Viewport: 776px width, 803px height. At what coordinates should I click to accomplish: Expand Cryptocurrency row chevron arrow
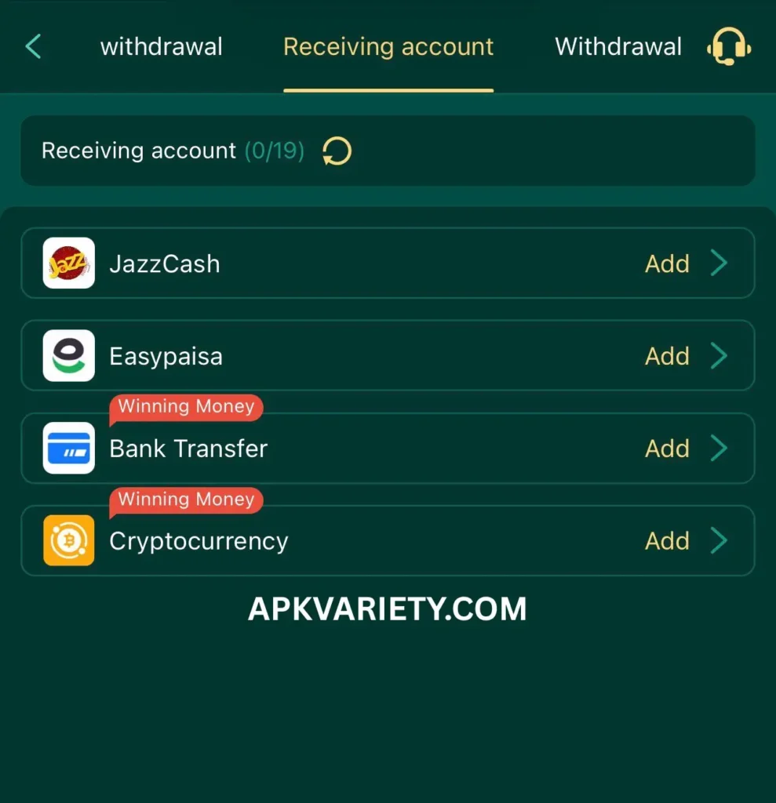[719, 541]
